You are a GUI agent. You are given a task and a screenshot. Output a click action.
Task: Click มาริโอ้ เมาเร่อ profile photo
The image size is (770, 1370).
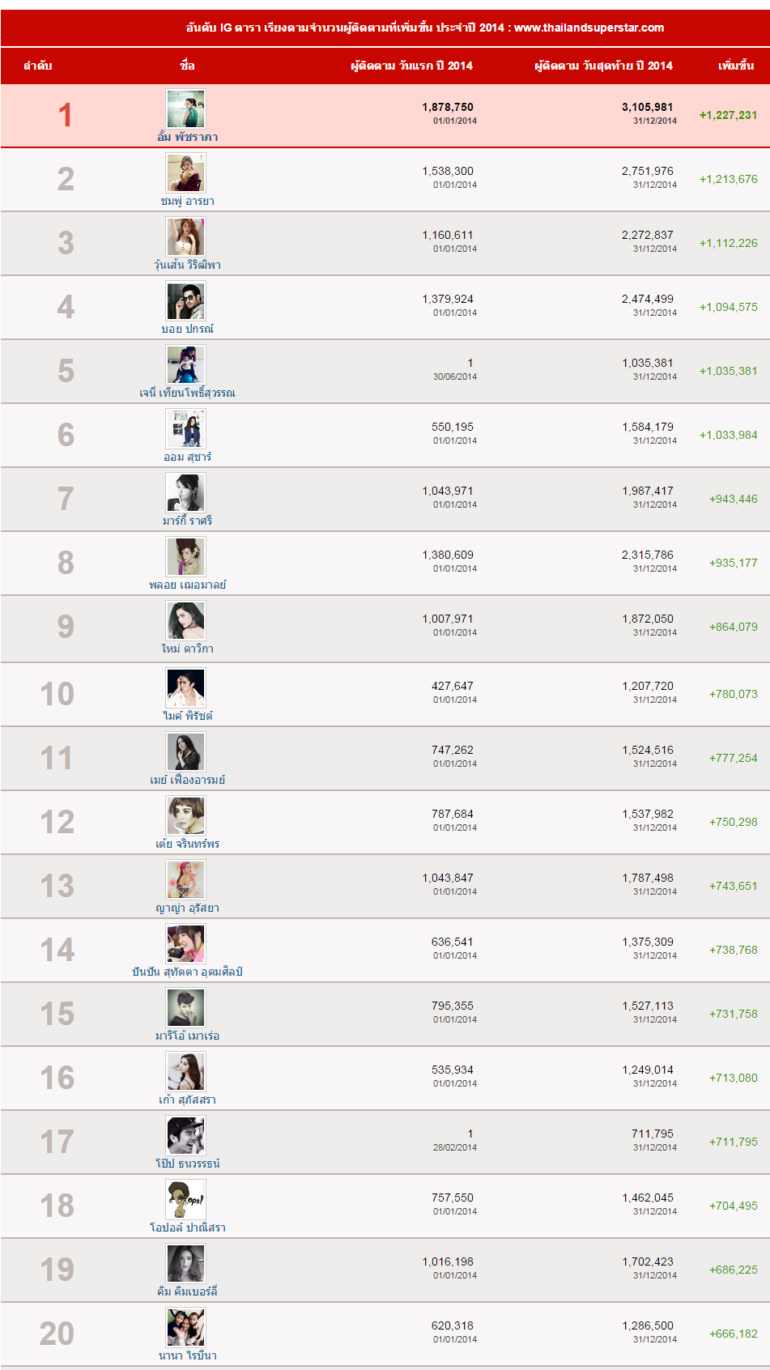(185, 1007)
